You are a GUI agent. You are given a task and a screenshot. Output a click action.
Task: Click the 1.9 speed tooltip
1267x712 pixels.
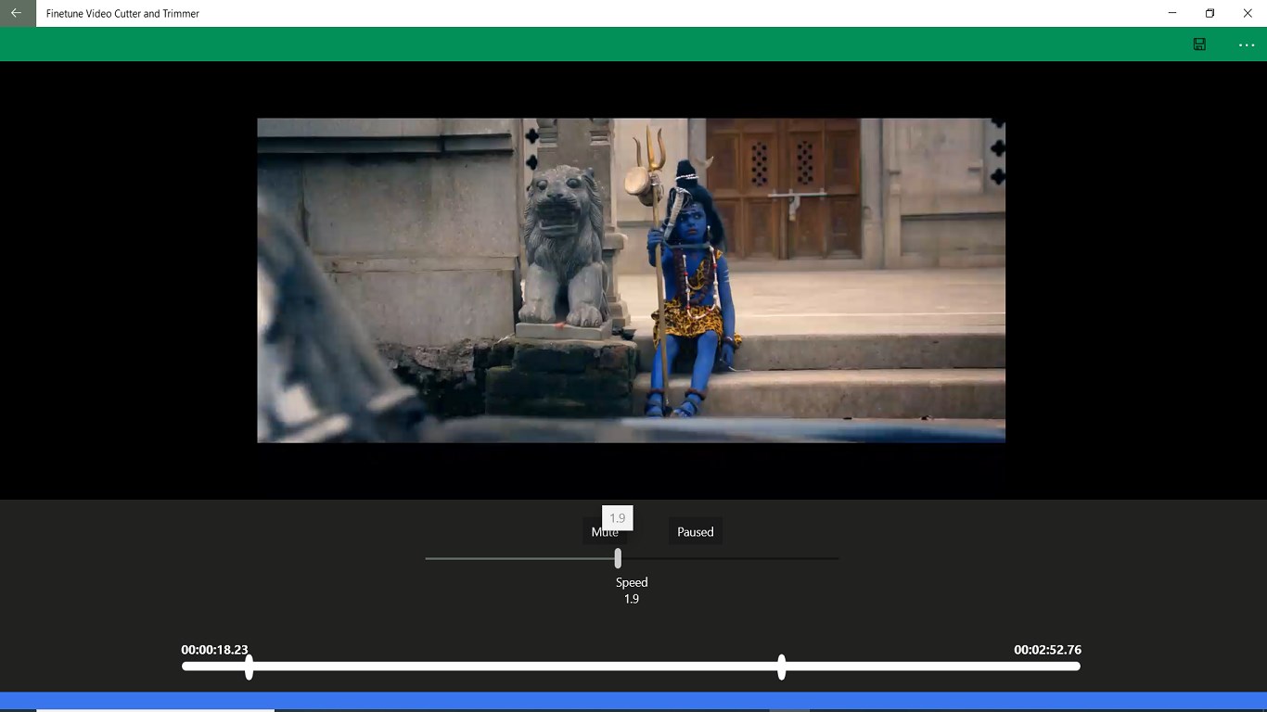(x=618, y=516)
